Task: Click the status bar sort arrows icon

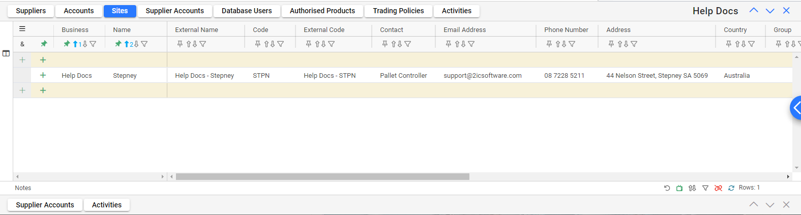Action: (x=692, y=188)
